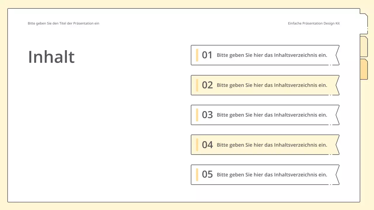The height and width of the screenshot is (210, 374).
Task: Click the 'Inhalt' title heading
Action: point(51,57)
